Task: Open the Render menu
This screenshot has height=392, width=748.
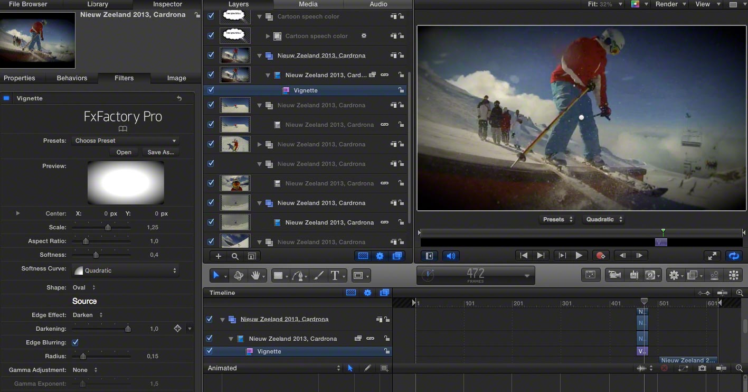Action: [x=671, y=4]
